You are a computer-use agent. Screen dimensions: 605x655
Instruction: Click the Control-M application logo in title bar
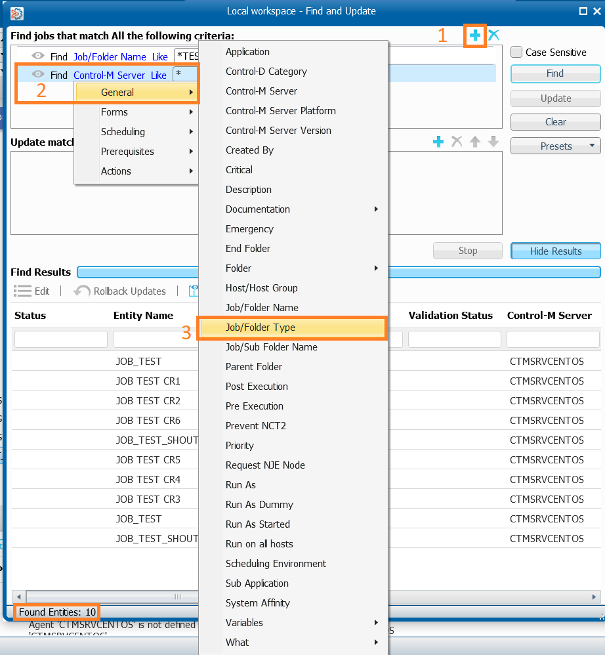point(16,13)
